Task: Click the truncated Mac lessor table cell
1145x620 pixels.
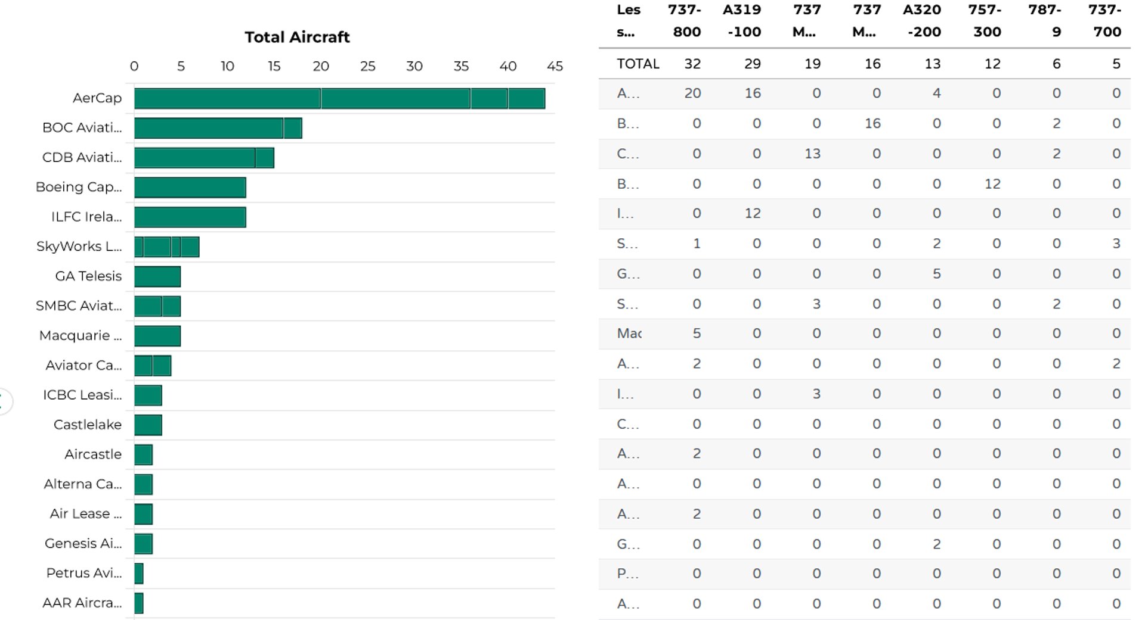Action: pos(629,334)
